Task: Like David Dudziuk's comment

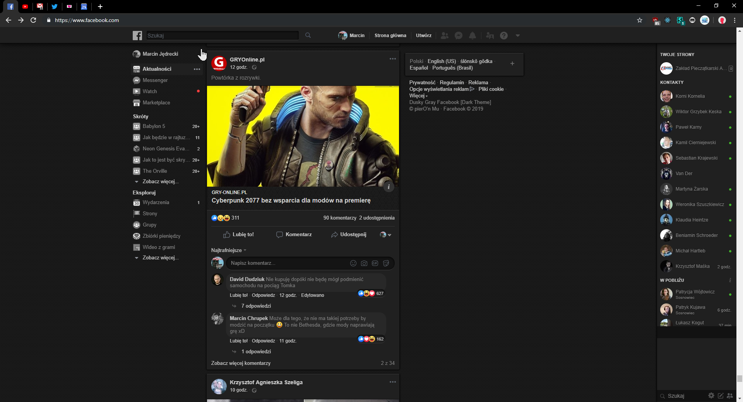Action: click(238, 295)
